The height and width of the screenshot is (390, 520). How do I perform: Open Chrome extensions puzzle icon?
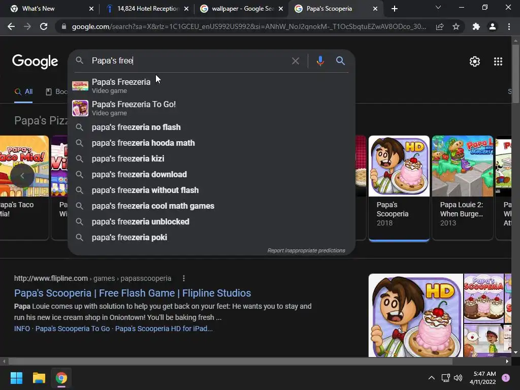point(476,26)
